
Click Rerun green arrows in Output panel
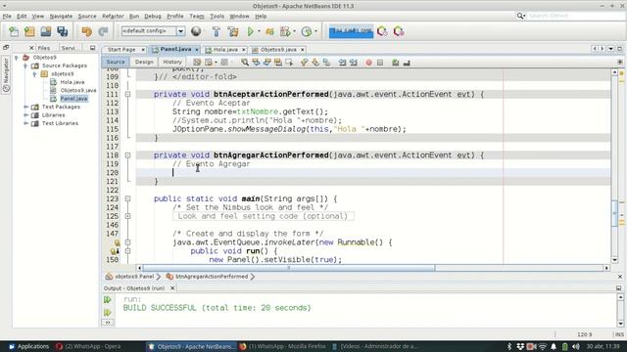(107, 300)
